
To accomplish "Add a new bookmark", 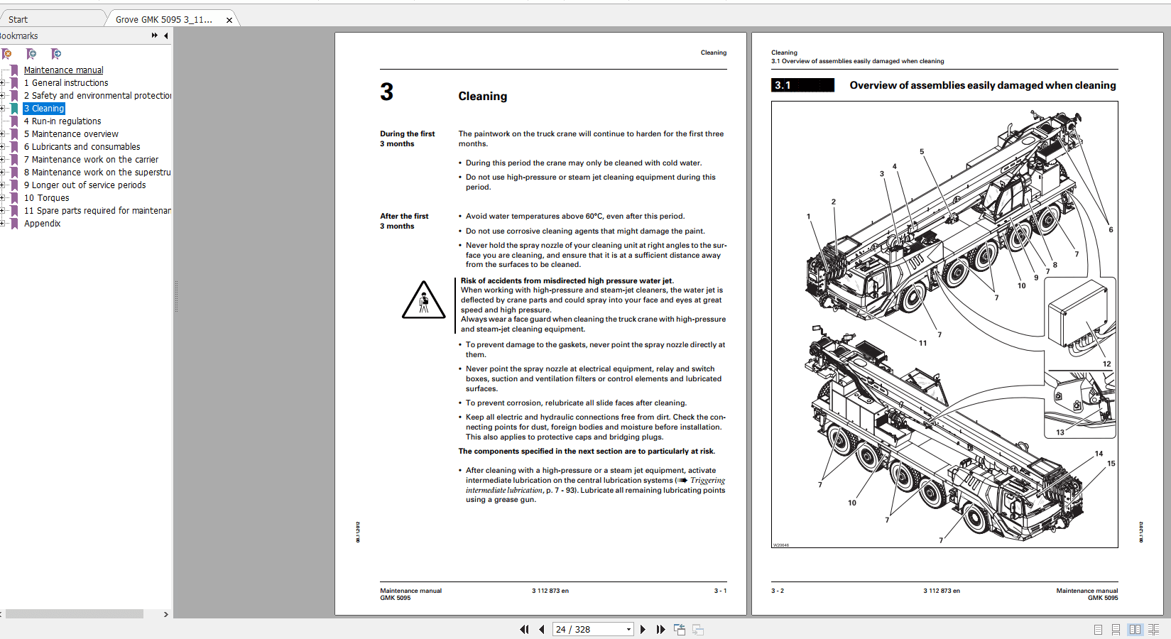I will [x=31, y=54].
